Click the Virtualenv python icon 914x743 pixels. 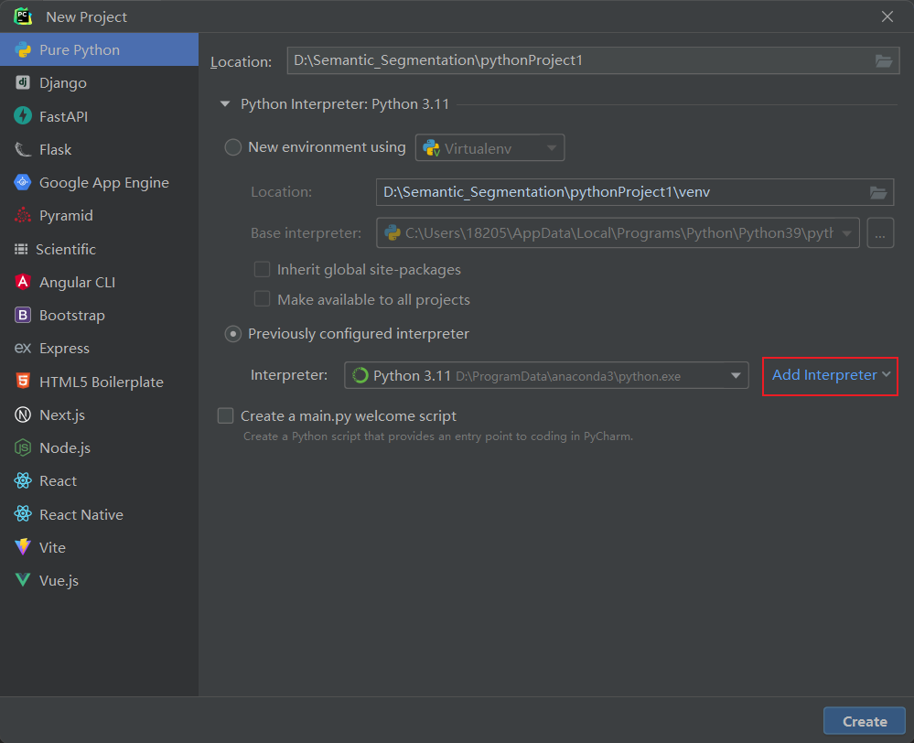431,148
